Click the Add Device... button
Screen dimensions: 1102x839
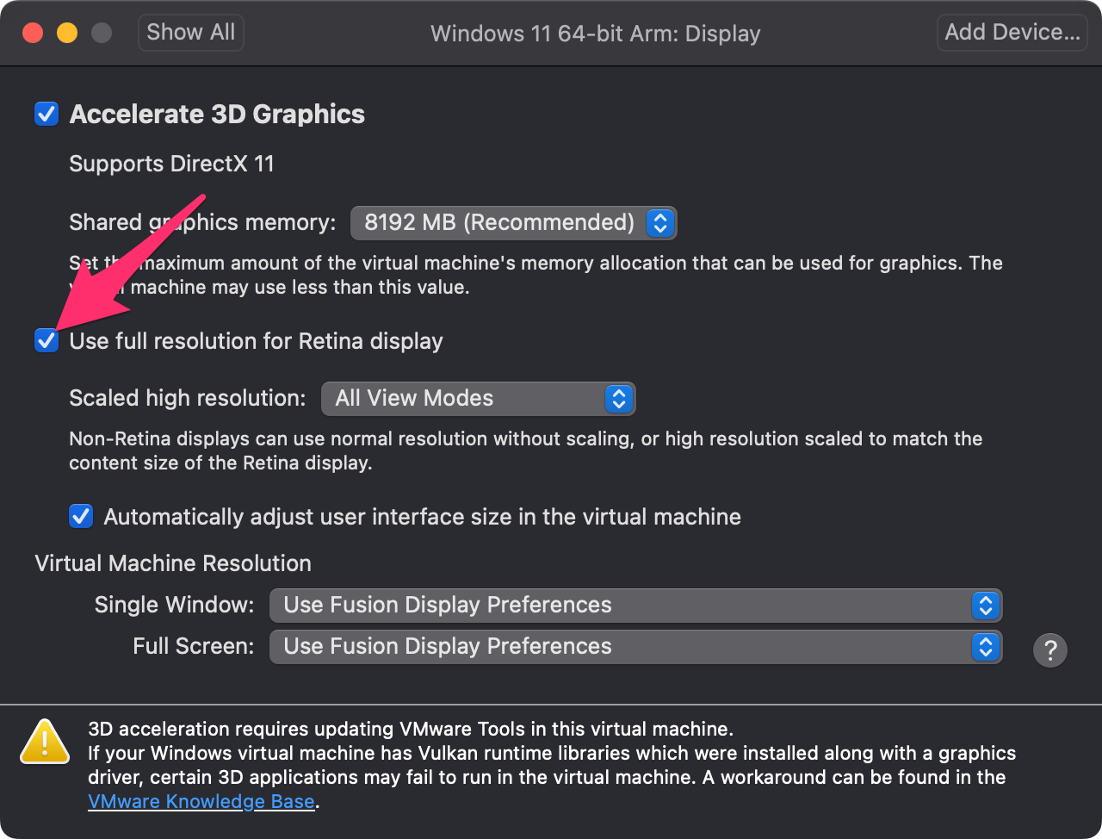click(1012, 33)
